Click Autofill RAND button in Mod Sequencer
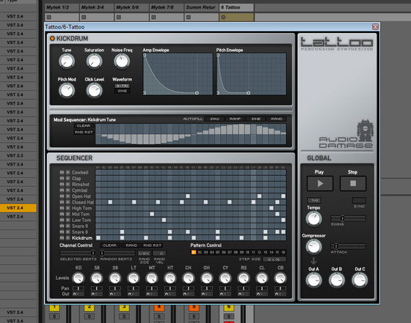This screenshot has width=411, height=323. [x=276, y=119]
